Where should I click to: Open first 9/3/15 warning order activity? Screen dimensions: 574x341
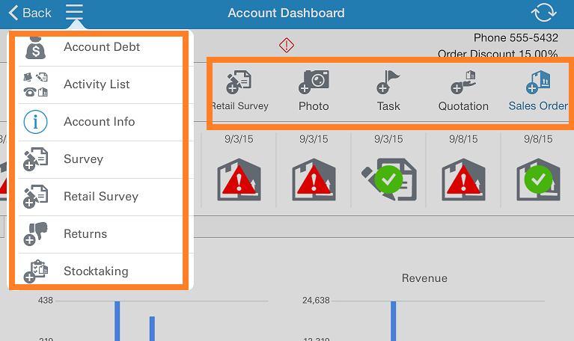coord(239,179)
